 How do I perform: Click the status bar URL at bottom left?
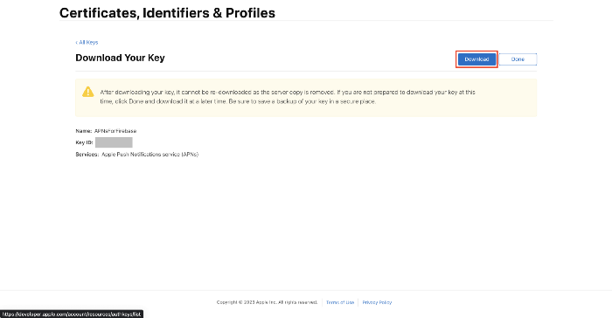[x=72, y=315]
